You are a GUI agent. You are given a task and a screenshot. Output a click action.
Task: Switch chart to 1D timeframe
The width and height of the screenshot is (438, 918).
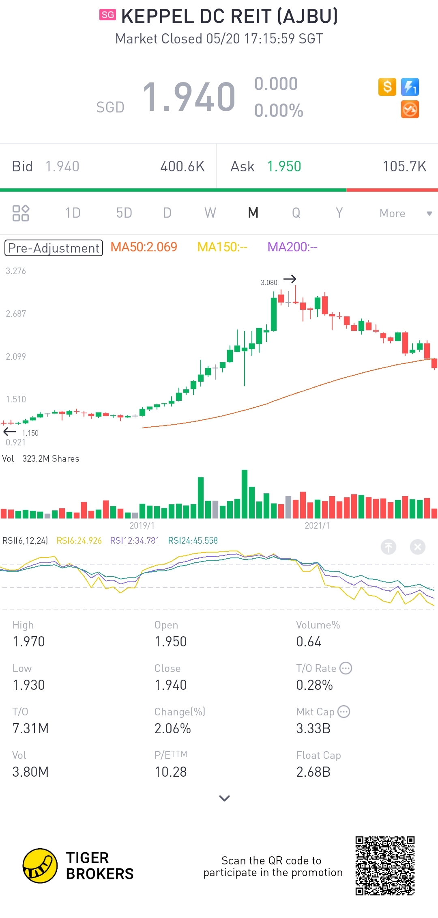point(73,213)
